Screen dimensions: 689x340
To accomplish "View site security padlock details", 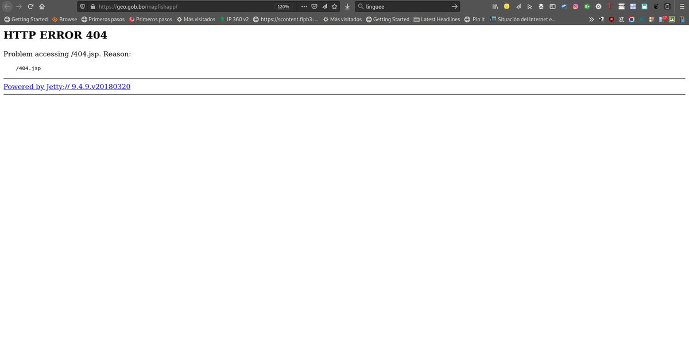I will click(x=92, y=6).
